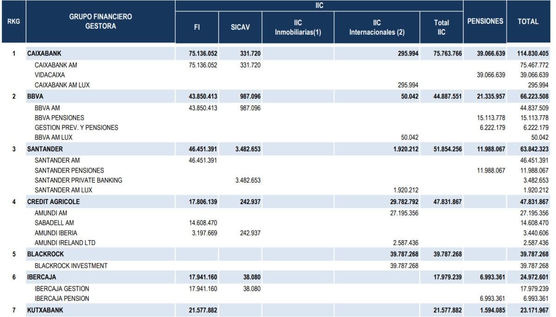This screenshot has width=556, height=317.
Task: Select the BBVA PENSIONES row label
Action: [x=59, y=118]
